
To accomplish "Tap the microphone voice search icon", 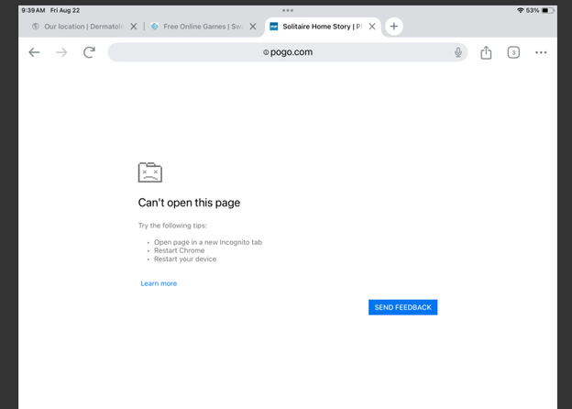I will click(457, 52).
